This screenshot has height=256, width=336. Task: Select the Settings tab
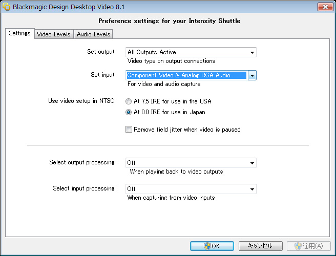[19, 34]
